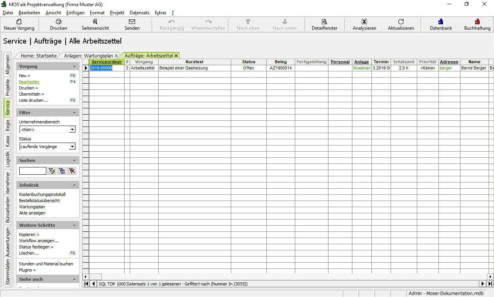Viewport: 494px width, 297px height.
Task: Close the Anlagen: Wartungsplan tab
Action: point(116,56)
